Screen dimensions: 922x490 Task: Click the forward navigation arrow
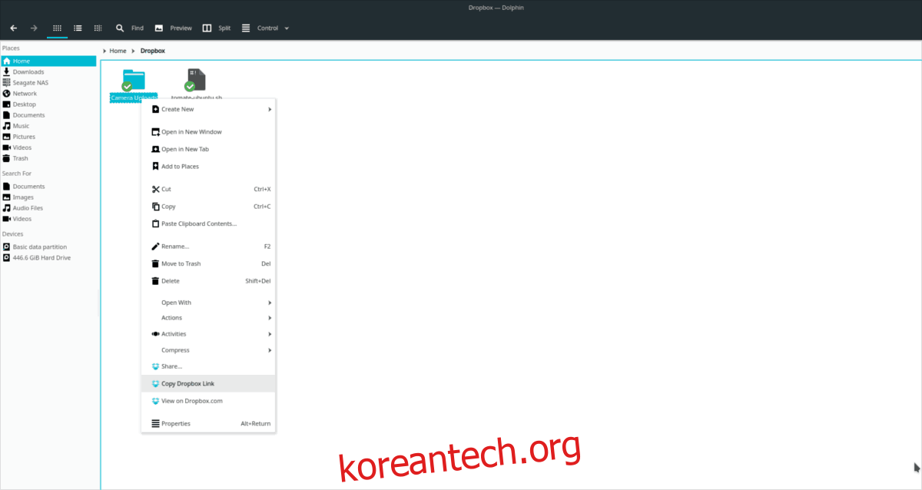pyautogui.click(x=33, y=28)
